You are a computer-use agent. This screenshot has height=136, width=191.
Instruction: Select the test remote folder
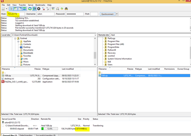pos(109,62)
